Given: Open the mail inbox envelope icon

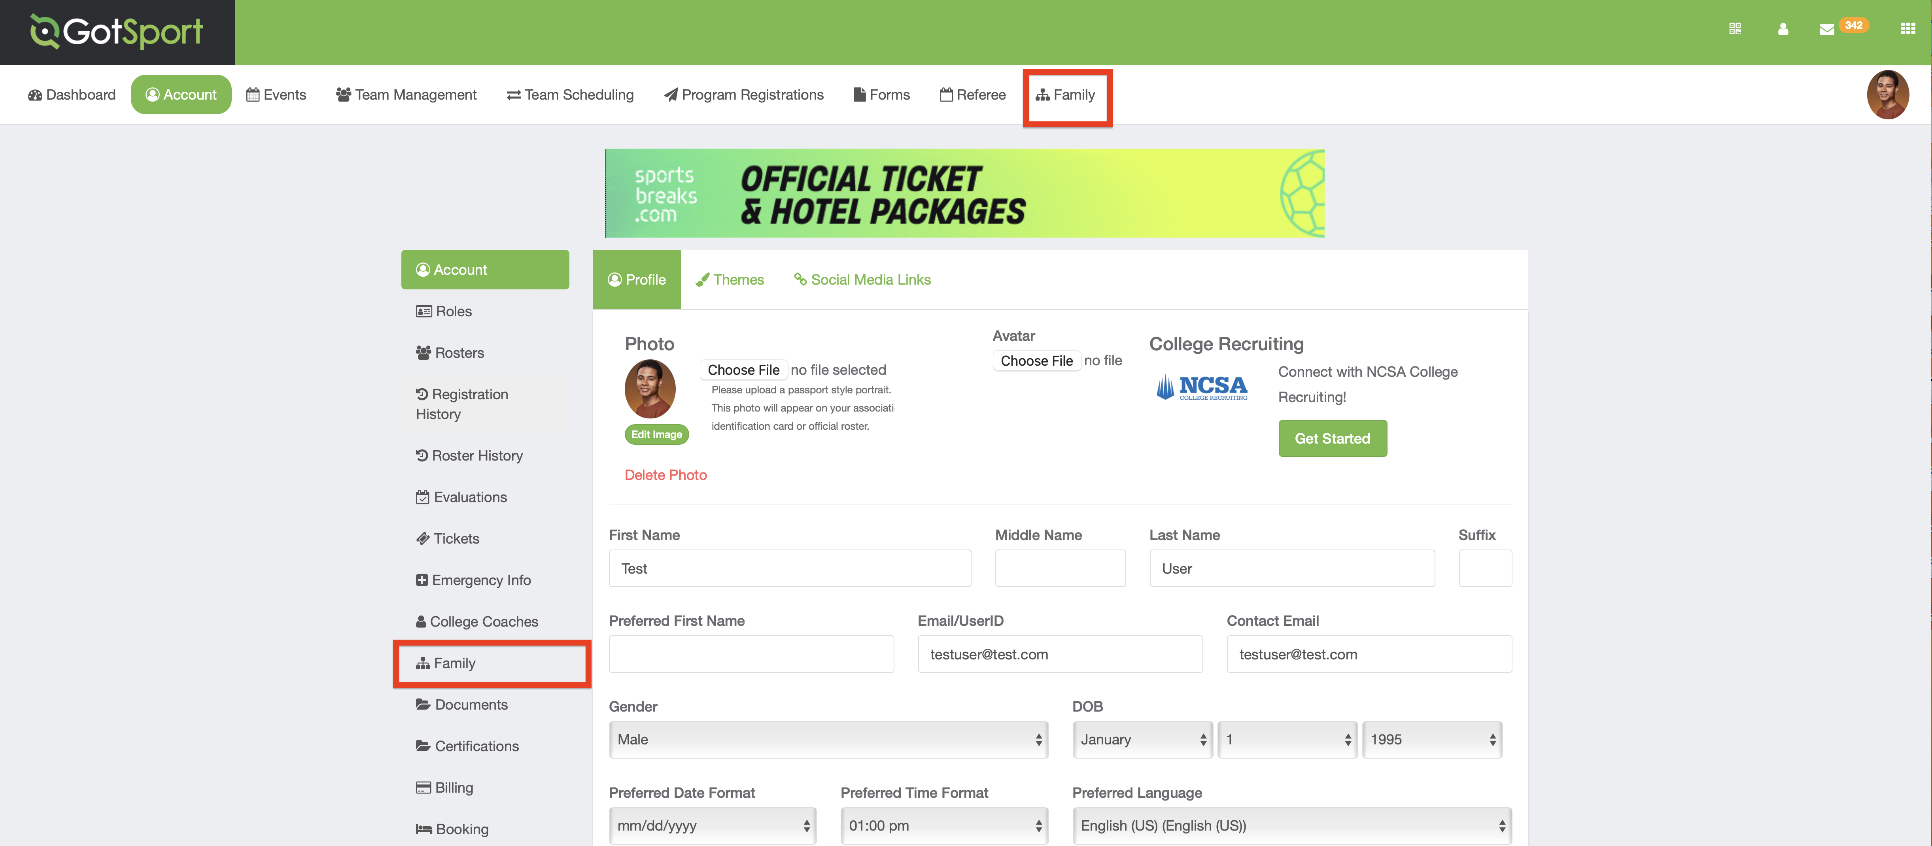Looking at the screenshot, I should tap(1827, 29).
